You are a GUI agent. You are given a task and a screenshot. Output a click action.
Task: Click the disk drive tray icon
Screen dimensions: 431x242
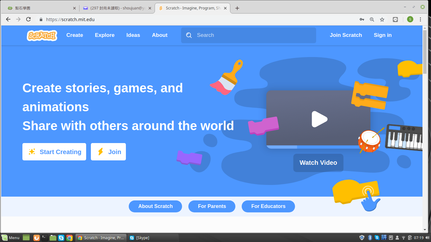(x=391, y=238)
